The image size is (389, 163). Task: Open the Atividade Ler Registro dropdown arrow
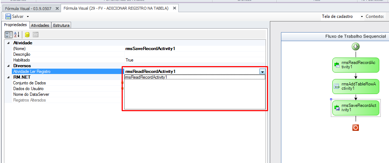coord(262,71)
